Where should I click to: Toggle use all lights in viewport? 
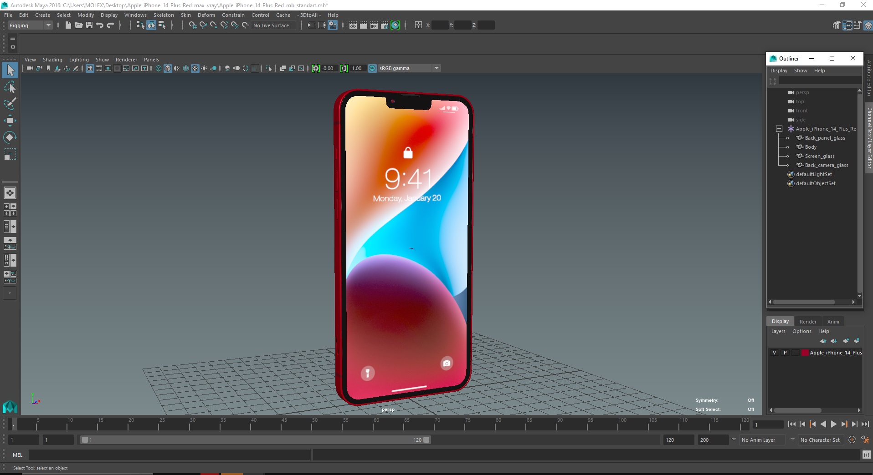[x=204, y=68]
